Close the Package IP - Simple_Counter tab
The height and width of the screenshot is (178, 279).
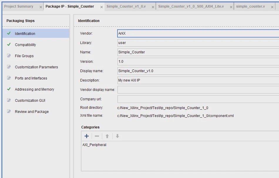pos(102,7)
